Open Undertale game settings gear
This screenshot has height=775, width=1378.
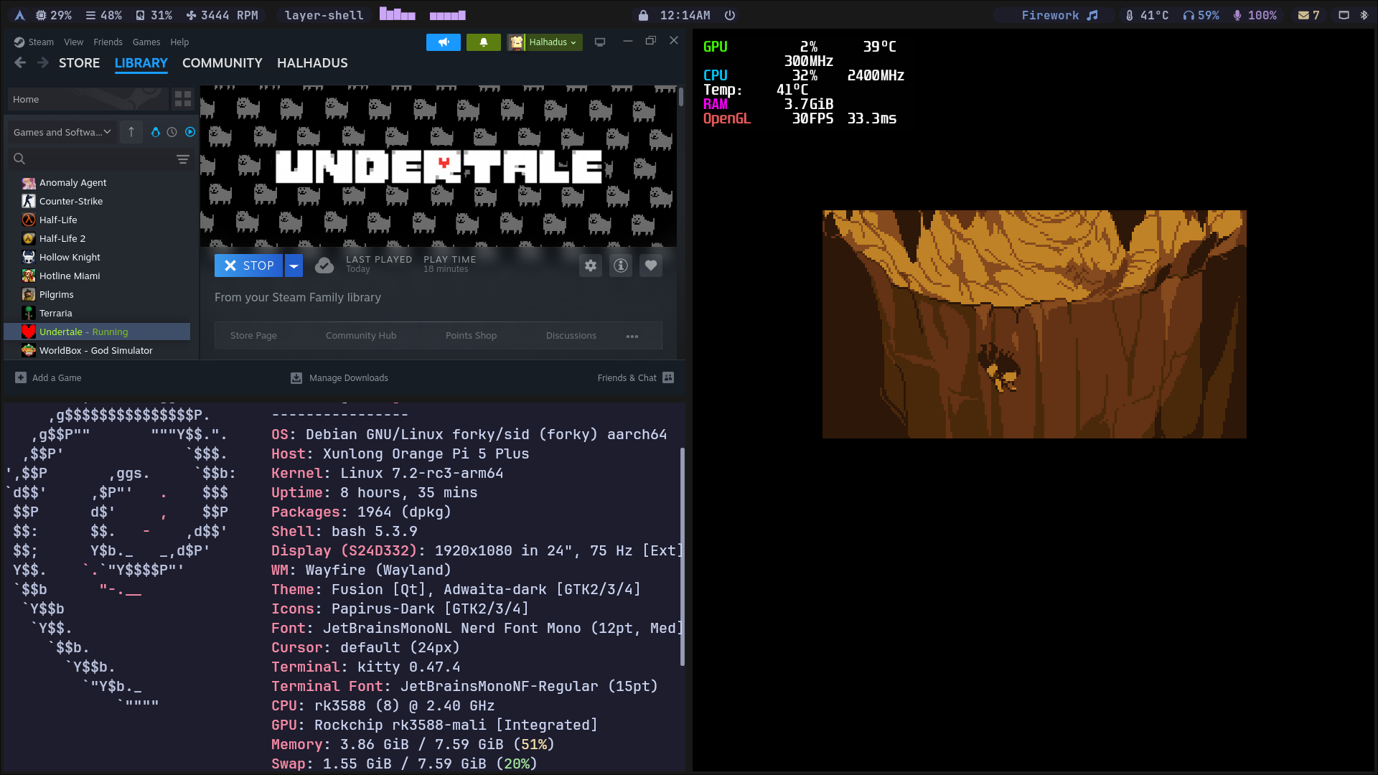pyautogui.click(x=591, y=266)
